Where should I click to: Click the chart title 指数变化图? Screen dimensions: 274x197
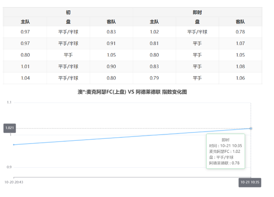pos(132,92)
